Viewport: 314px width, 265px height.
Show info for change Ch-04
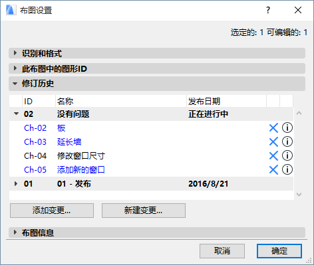pos(287,155)
